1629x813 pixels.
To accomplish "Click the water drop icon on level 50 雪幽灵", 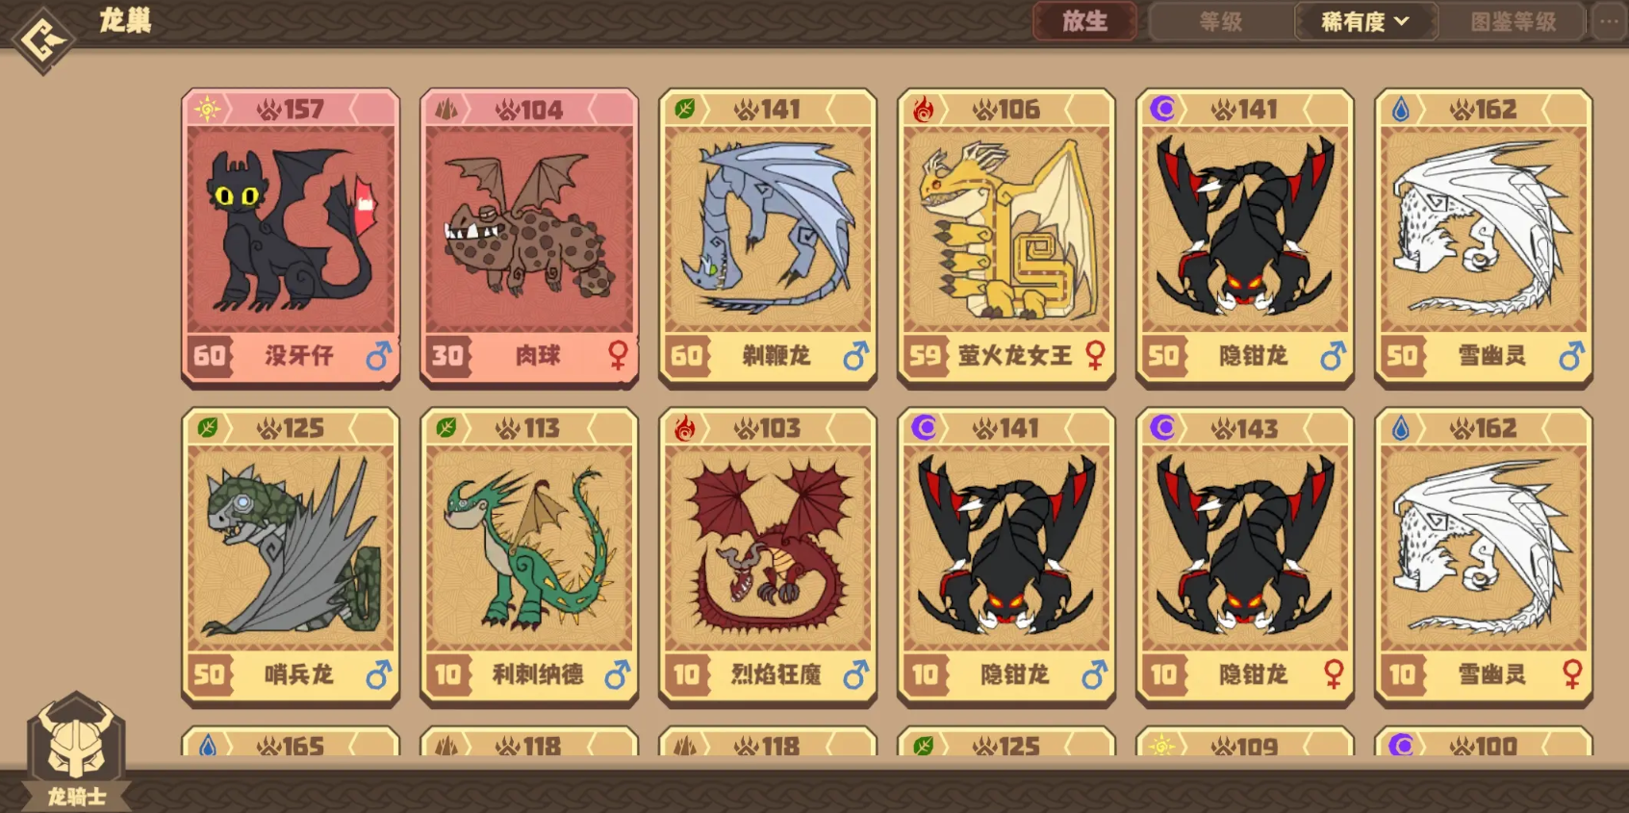I will coord(1401,109).
